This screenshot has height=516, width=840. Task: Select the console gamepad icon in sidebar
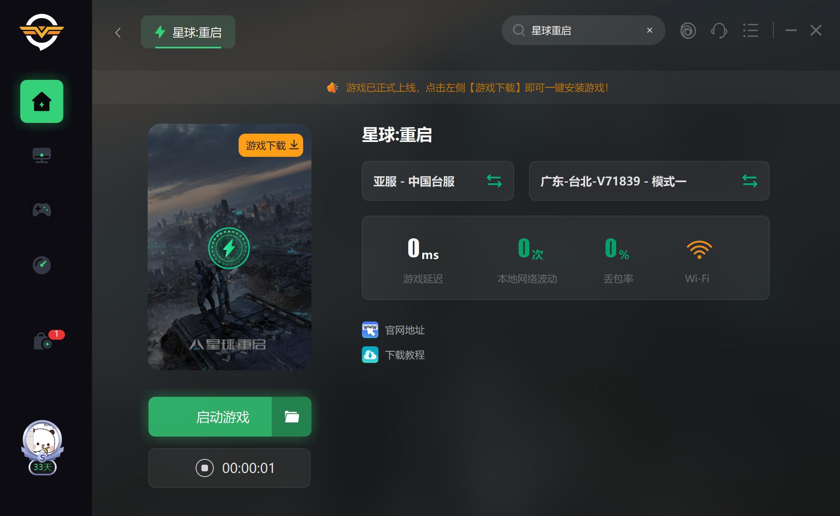(x=41, y=210)
